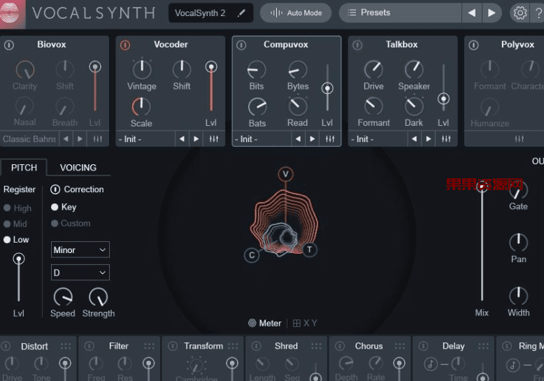Choose the Custom correction mode
Image resolution: width=544 pixels, height=381 pixels.
[71, 224]
